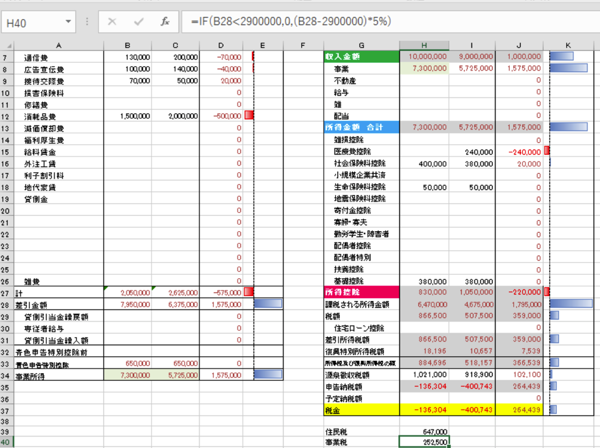Select the 配偶者控除 label cell
Viewport: 600px width, 448px height.
tap(361, 246)
